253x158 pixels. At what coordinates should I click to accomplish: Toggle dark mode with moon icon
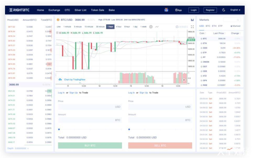[x=224, y=10]
